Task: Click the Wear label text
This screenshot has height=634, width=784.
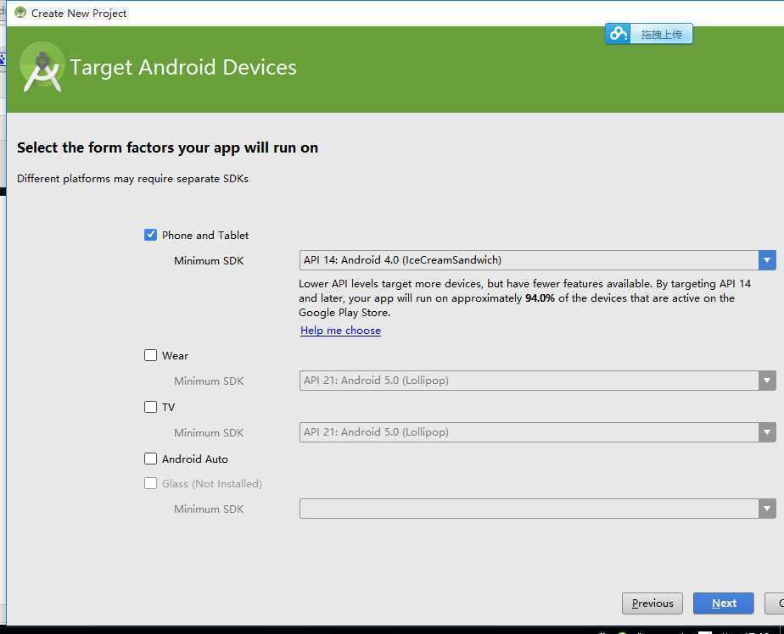Action: coord(175,356)
